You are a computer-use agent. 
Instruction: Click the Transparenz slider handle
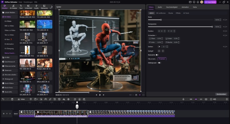212,27
